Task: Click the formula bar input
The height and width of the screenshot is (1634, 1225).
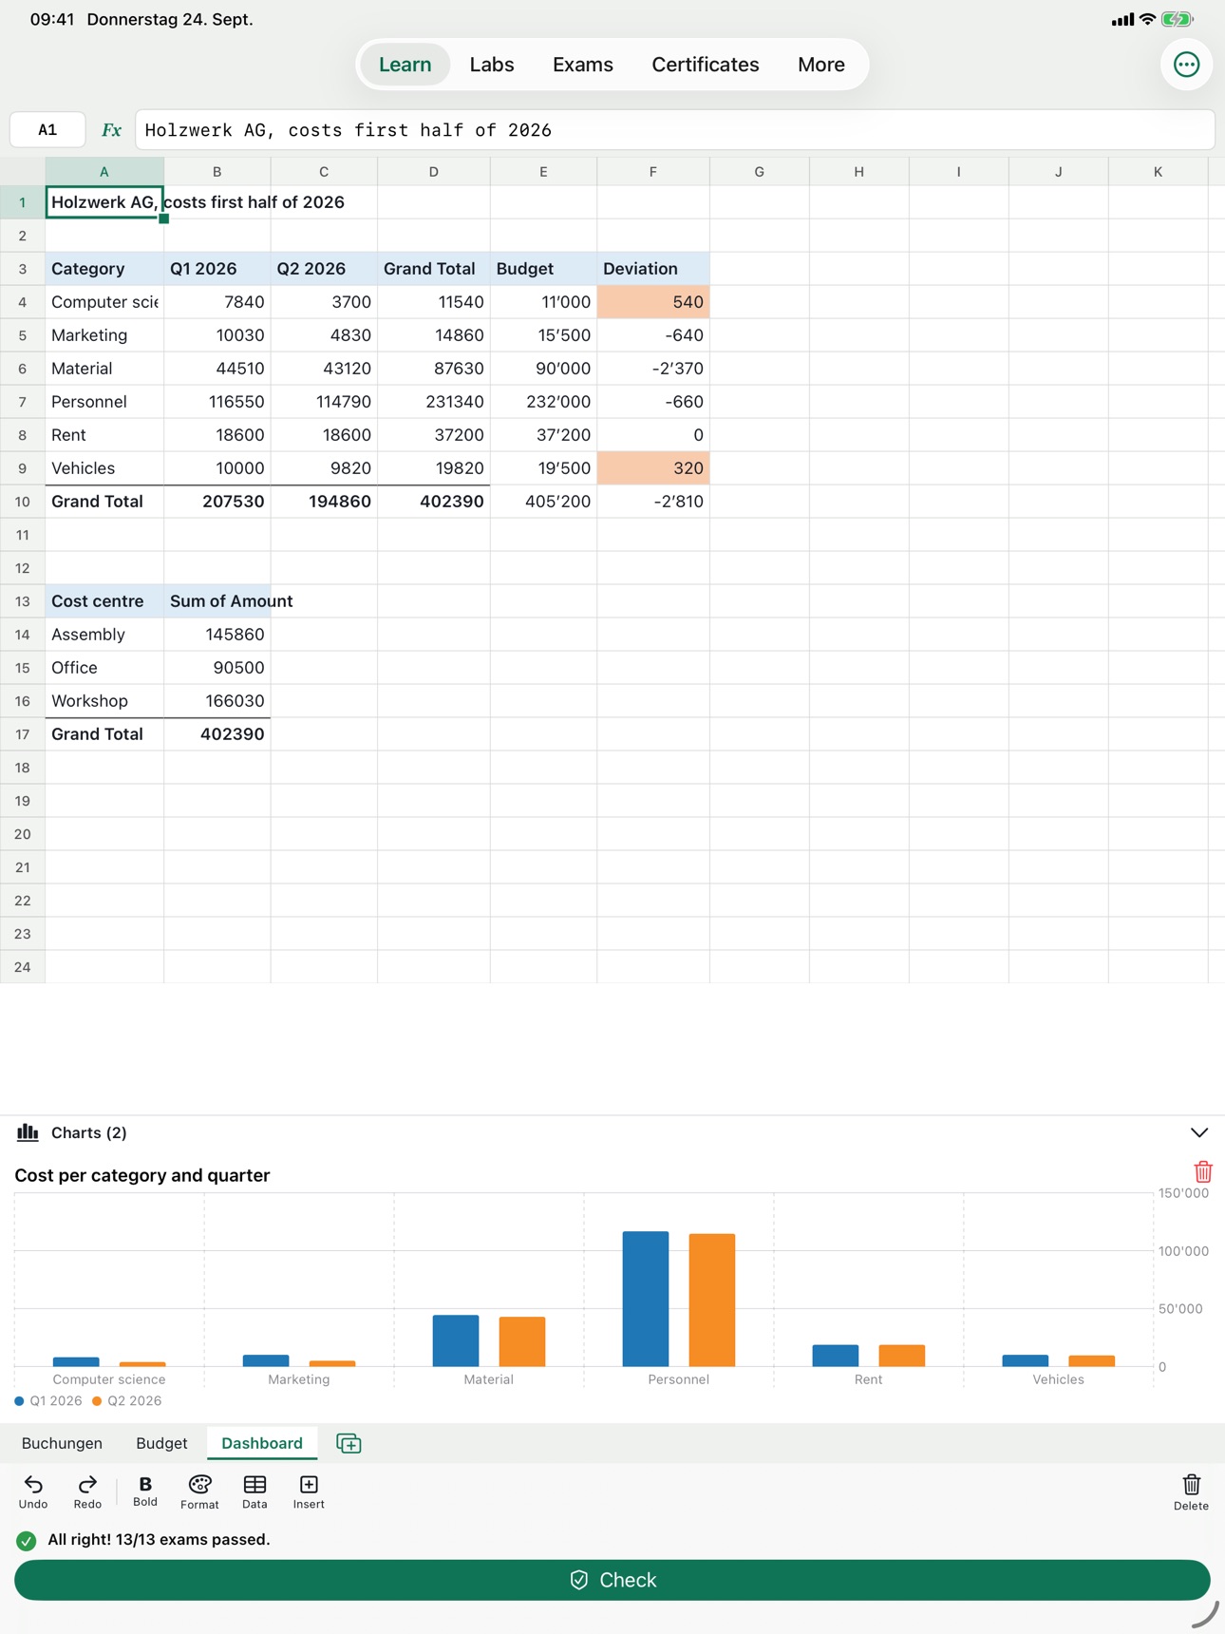Action: (674, 130)
